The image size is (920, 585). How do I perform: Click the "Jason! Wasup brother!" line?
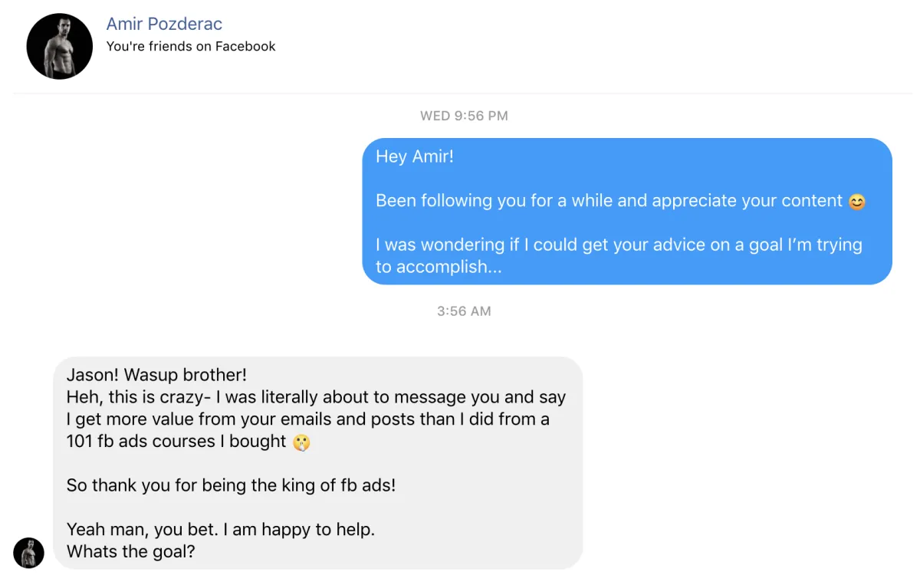coord(156,375)
